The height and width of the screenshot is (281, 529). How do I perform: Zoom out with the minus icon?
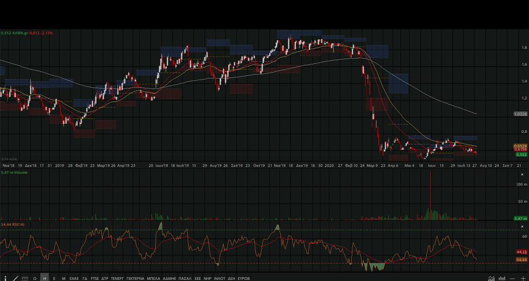coord(512,278)
